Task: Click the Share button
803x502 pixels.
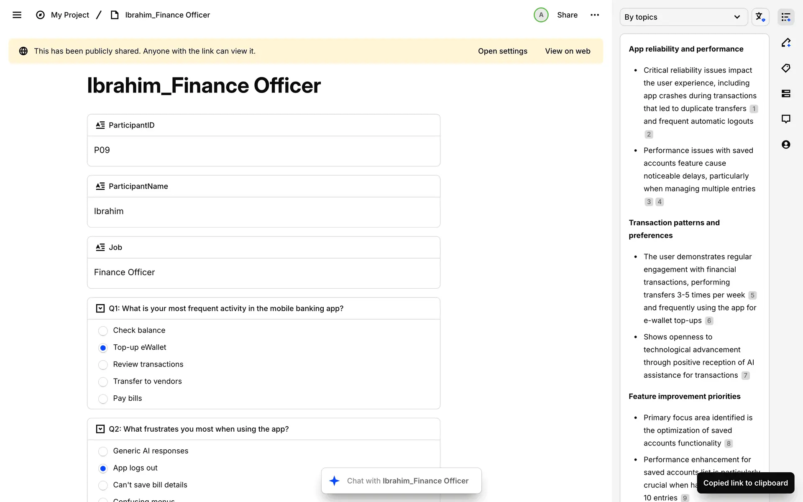Action: click(567, 15)
